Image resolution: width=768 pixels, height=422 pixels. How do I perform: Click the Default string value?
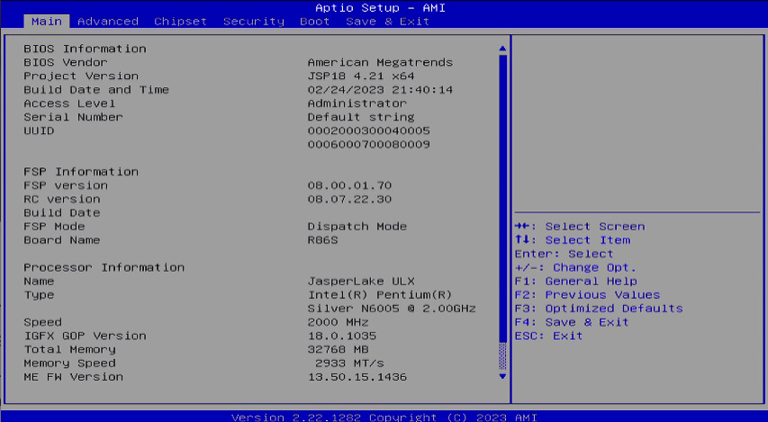click(x=361, y=117)
